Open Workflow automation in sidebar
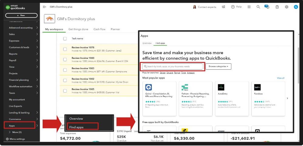 20,86
